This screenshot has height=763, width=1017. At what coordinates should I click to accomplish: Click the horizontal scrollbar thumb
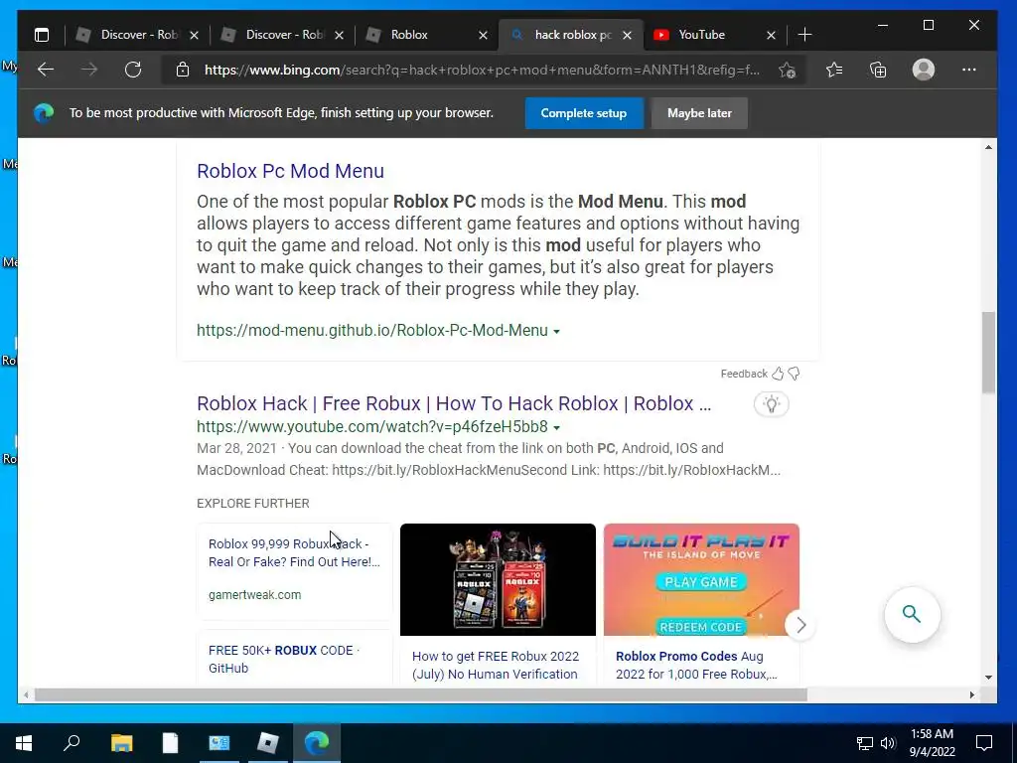[x=421, y=694]
